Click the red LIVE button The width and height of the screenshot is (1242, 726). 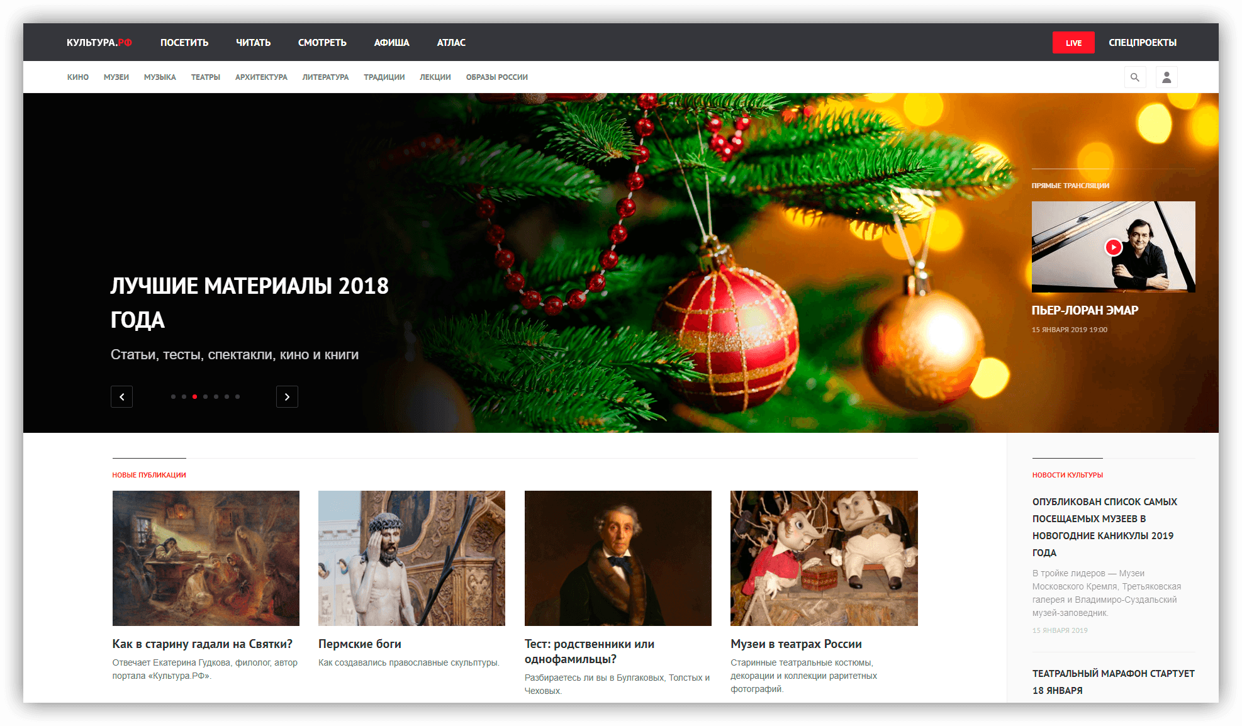pos(1073,43)
